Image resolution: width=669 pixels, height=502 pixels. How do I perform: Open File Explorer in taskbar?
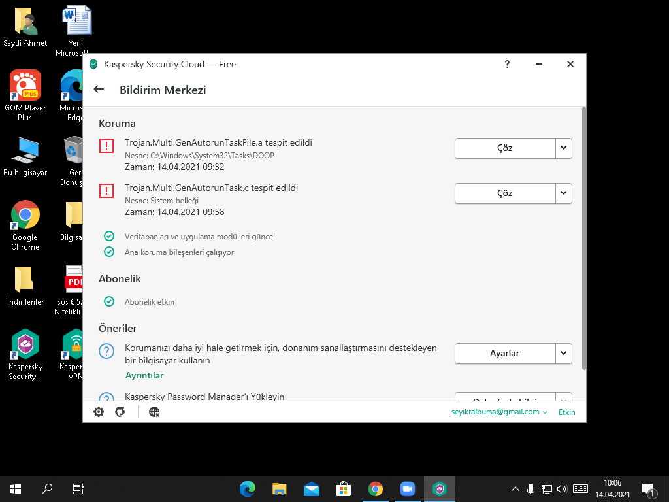pos(280,489)
